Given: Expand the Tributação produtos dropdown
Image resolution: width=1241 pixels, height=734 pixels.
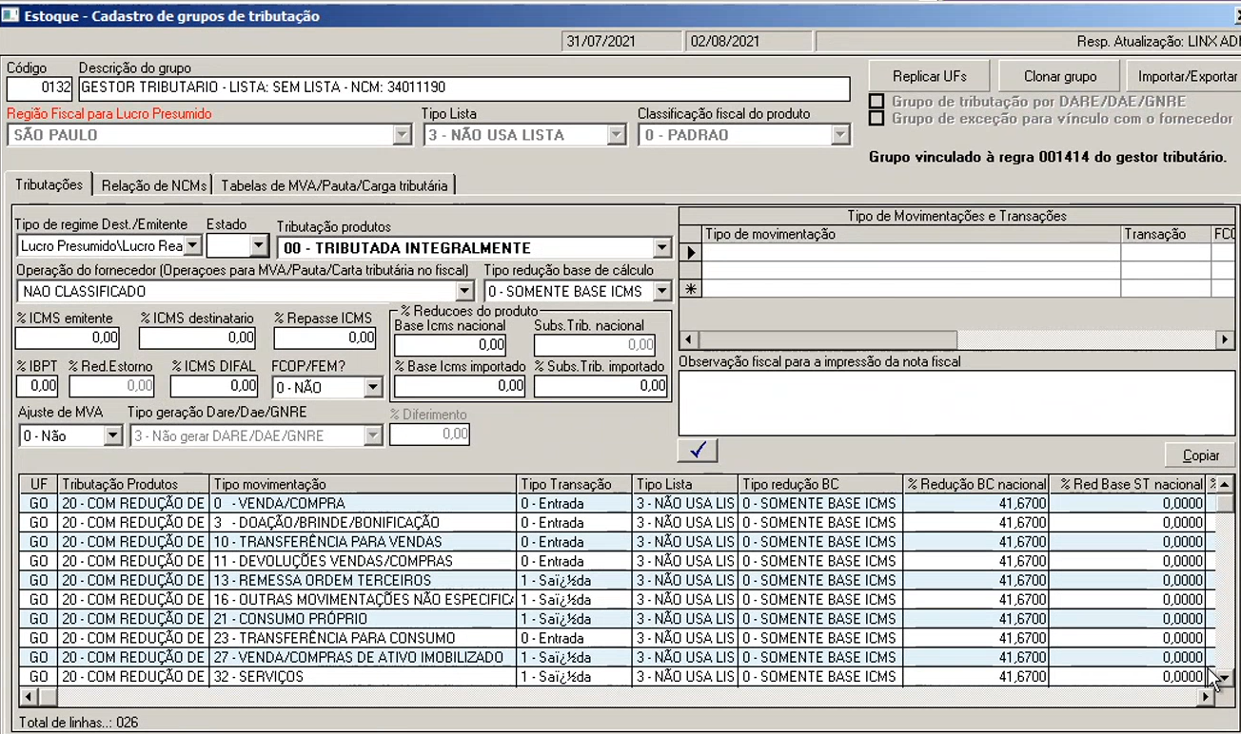Looking at the screenshot, I should (x=661, y=248).
